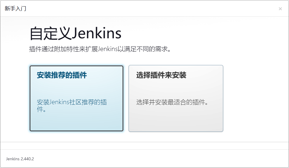The width and height of the screenshot is (289, 168).
Task: Click the 安装推荐的插件 option card
Action: pos(76,98)
